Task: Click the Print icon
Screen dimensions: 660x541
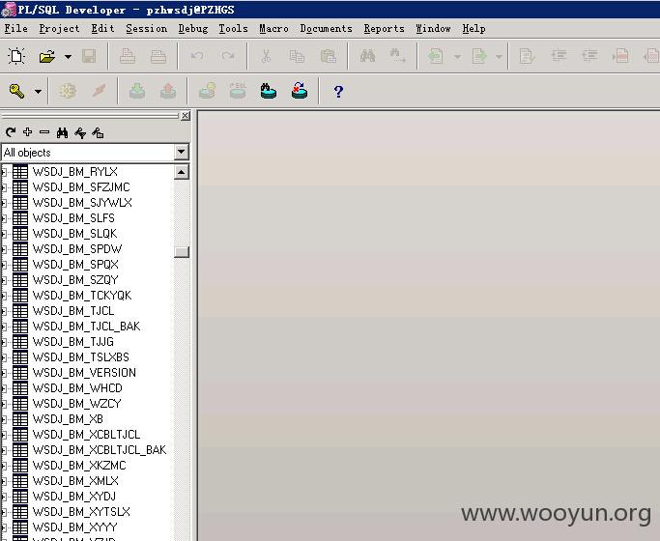Action: click(x=128, y=56)
